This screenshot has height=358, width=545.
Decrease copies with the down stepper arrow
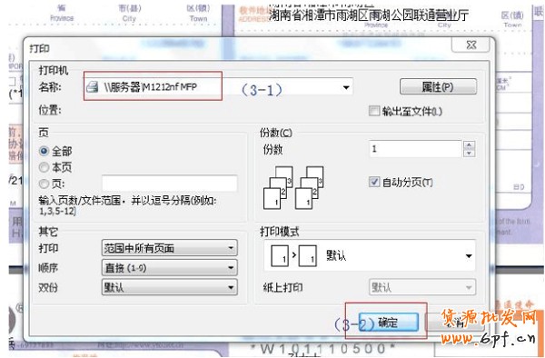470,154
